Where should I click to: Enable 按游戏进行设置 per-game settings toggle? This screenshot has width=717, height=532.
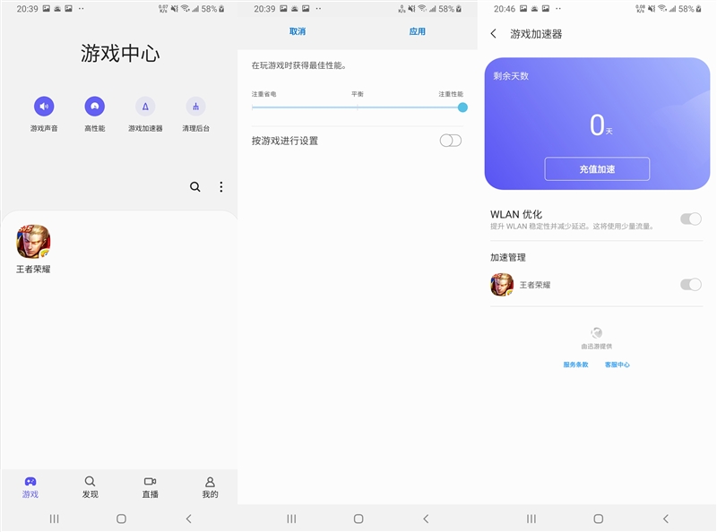pos(451,140)
